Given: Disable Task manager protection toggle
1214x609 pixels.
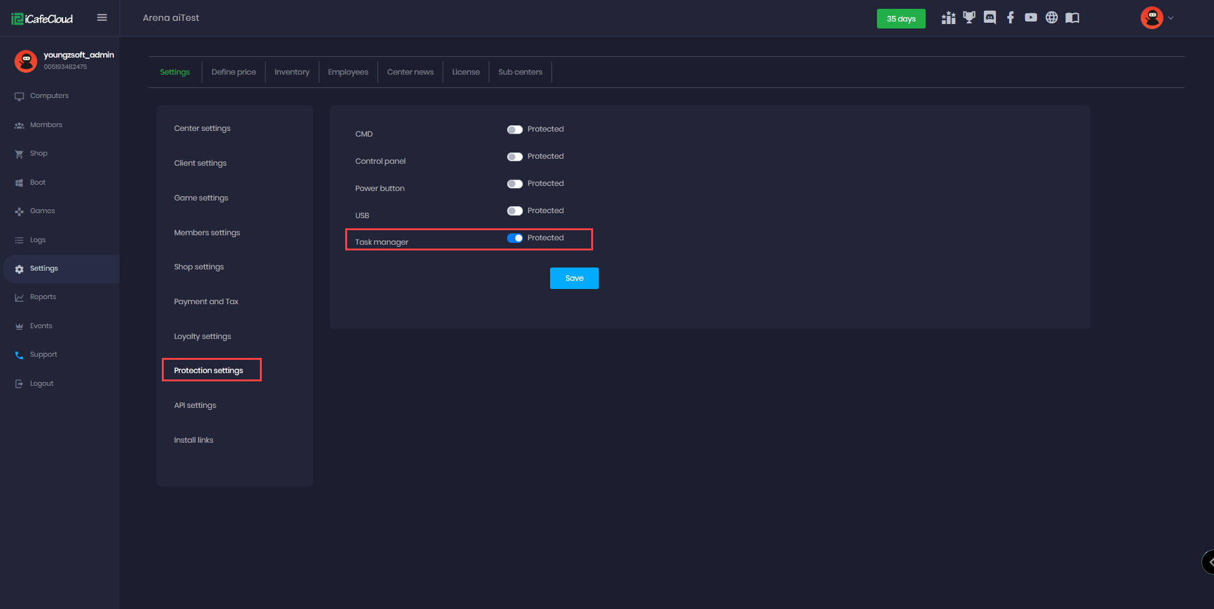Looking at the screenshot, I should pyautogui.click(x=515, y=238).
